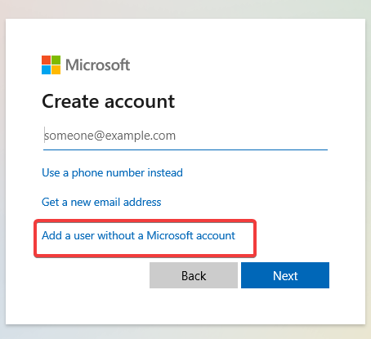Select Add a user without a Microsoft account
Screen dimensions: 371x339
tap(138, 235)
